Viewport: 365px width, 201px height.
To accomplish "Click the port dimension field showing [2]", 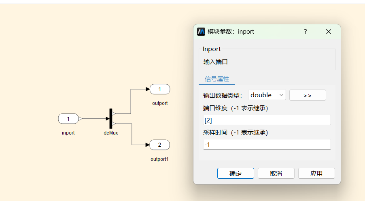I will point(267,120).
